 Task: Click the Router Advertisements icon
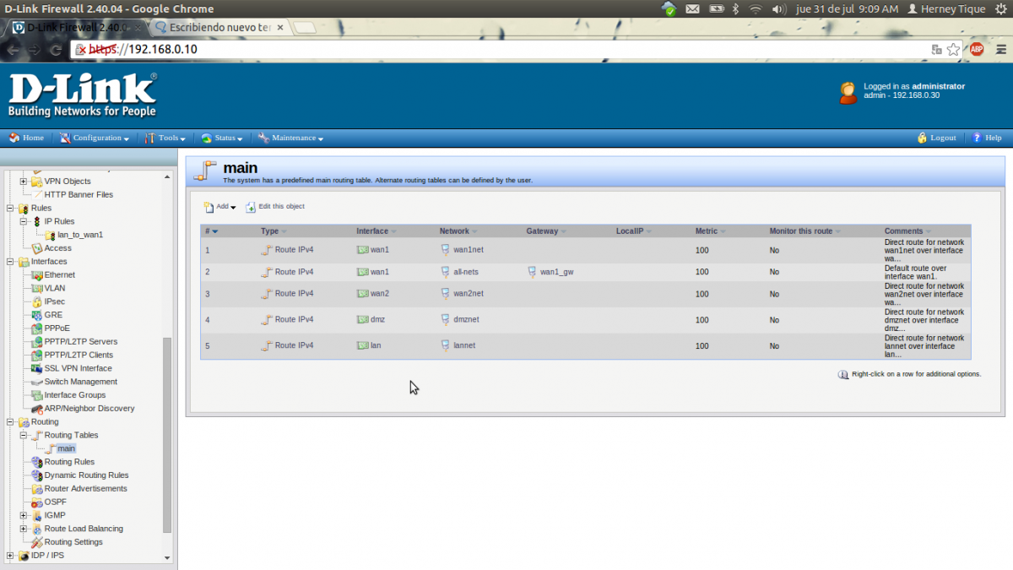[37, 489]
